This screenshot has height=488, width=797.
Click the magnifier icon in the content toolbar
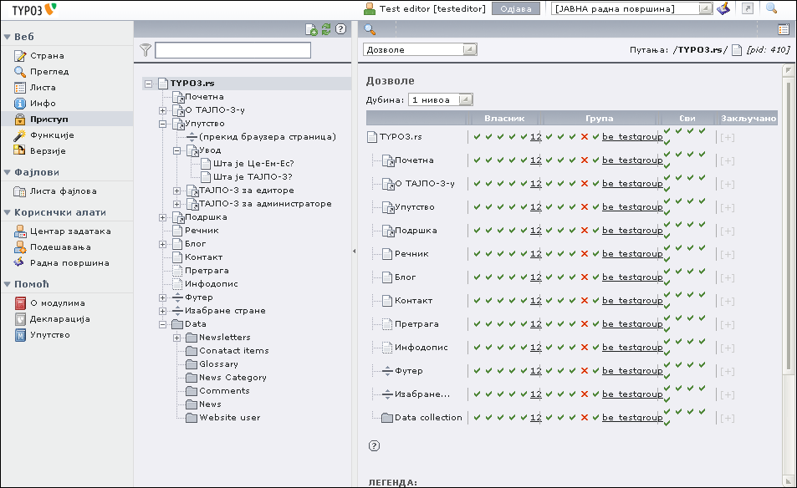pos(370,30)
